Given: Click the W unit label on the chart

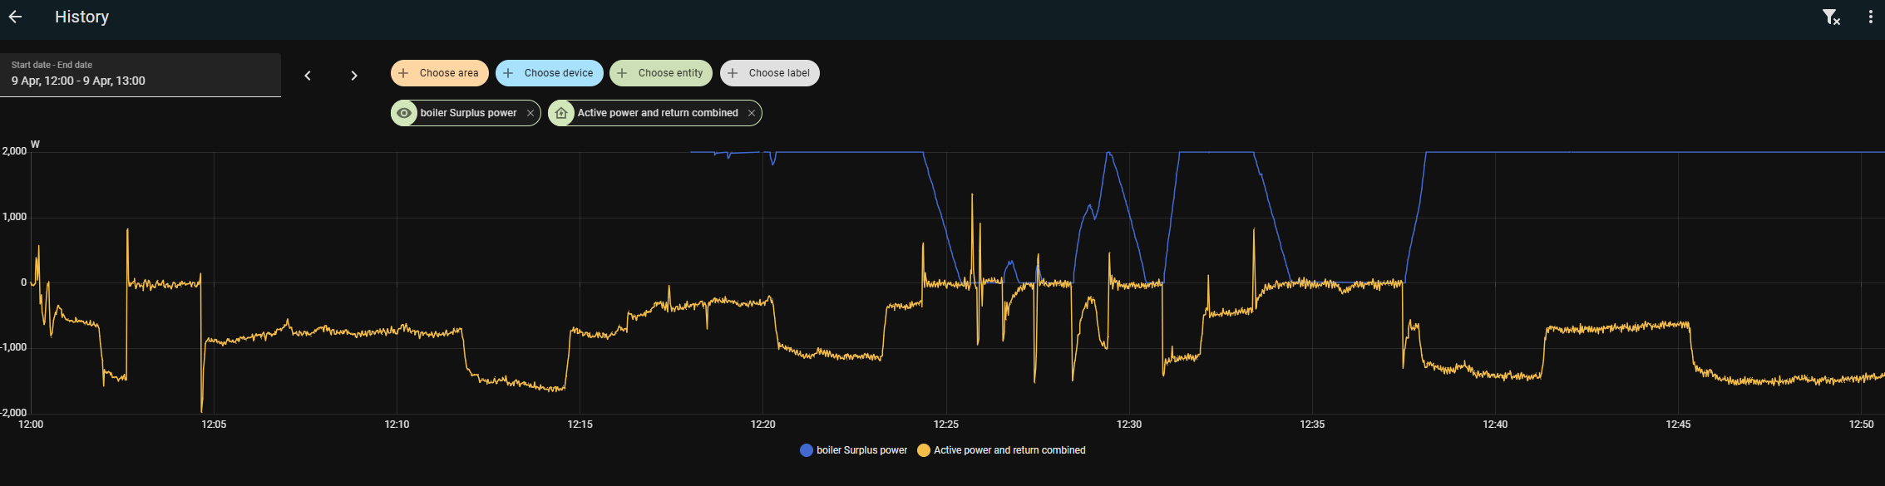Looking at the screenshot, I should click(35, 145).
